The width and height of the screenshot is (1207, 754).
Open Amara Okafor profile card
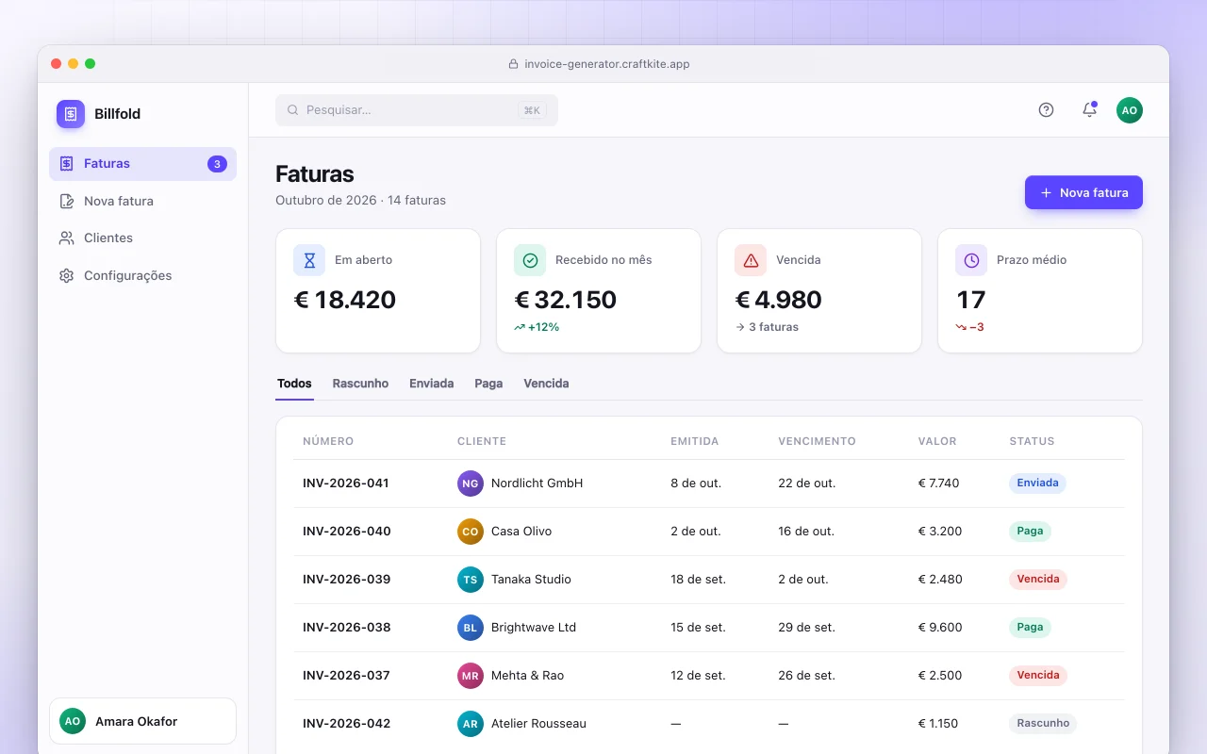pos(142,721)
